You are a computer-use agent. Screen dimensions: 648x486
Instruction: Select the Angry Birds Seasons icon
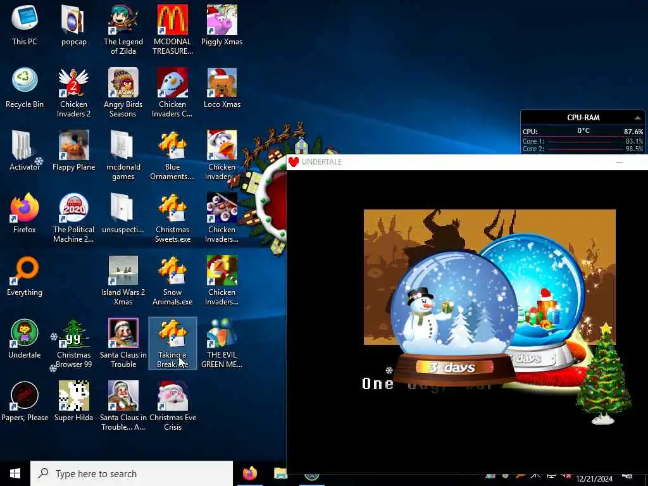coord(123,92)
